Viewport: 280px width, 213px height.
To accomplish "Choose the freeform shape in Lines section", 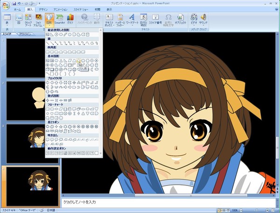I will pos(92,43).
